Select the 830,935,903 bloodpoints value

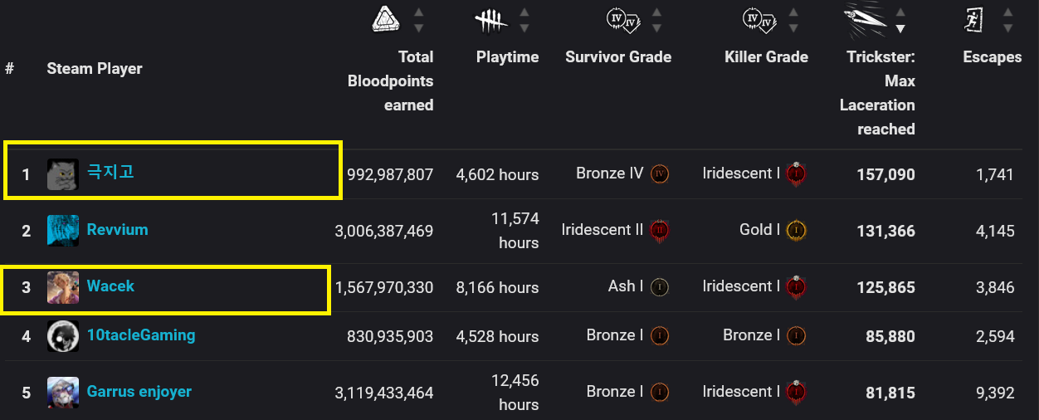click(390, 336)
